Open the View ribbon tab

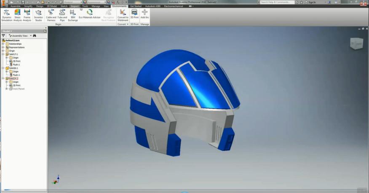pos(106,6)
